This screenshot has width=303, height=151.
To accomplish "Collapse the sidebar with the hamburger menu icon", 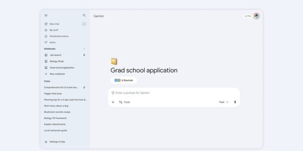I will click(46, 15).
